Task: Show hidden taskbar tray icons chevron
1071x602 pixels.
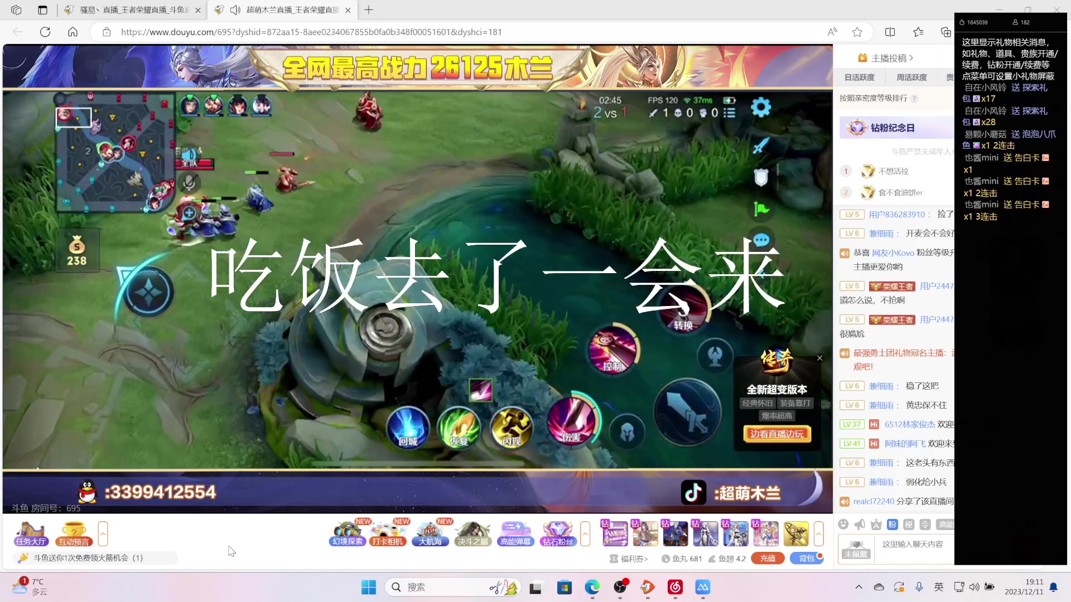Action: (x=858, y=587)
